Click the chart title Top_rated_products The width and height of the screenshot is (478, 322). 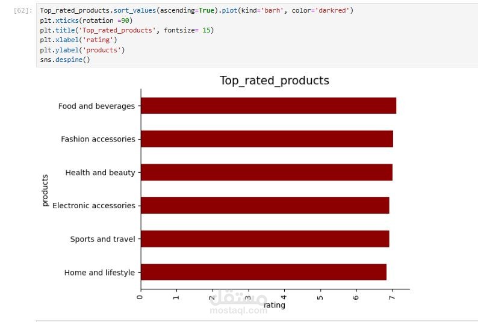[x=275, y=81]
